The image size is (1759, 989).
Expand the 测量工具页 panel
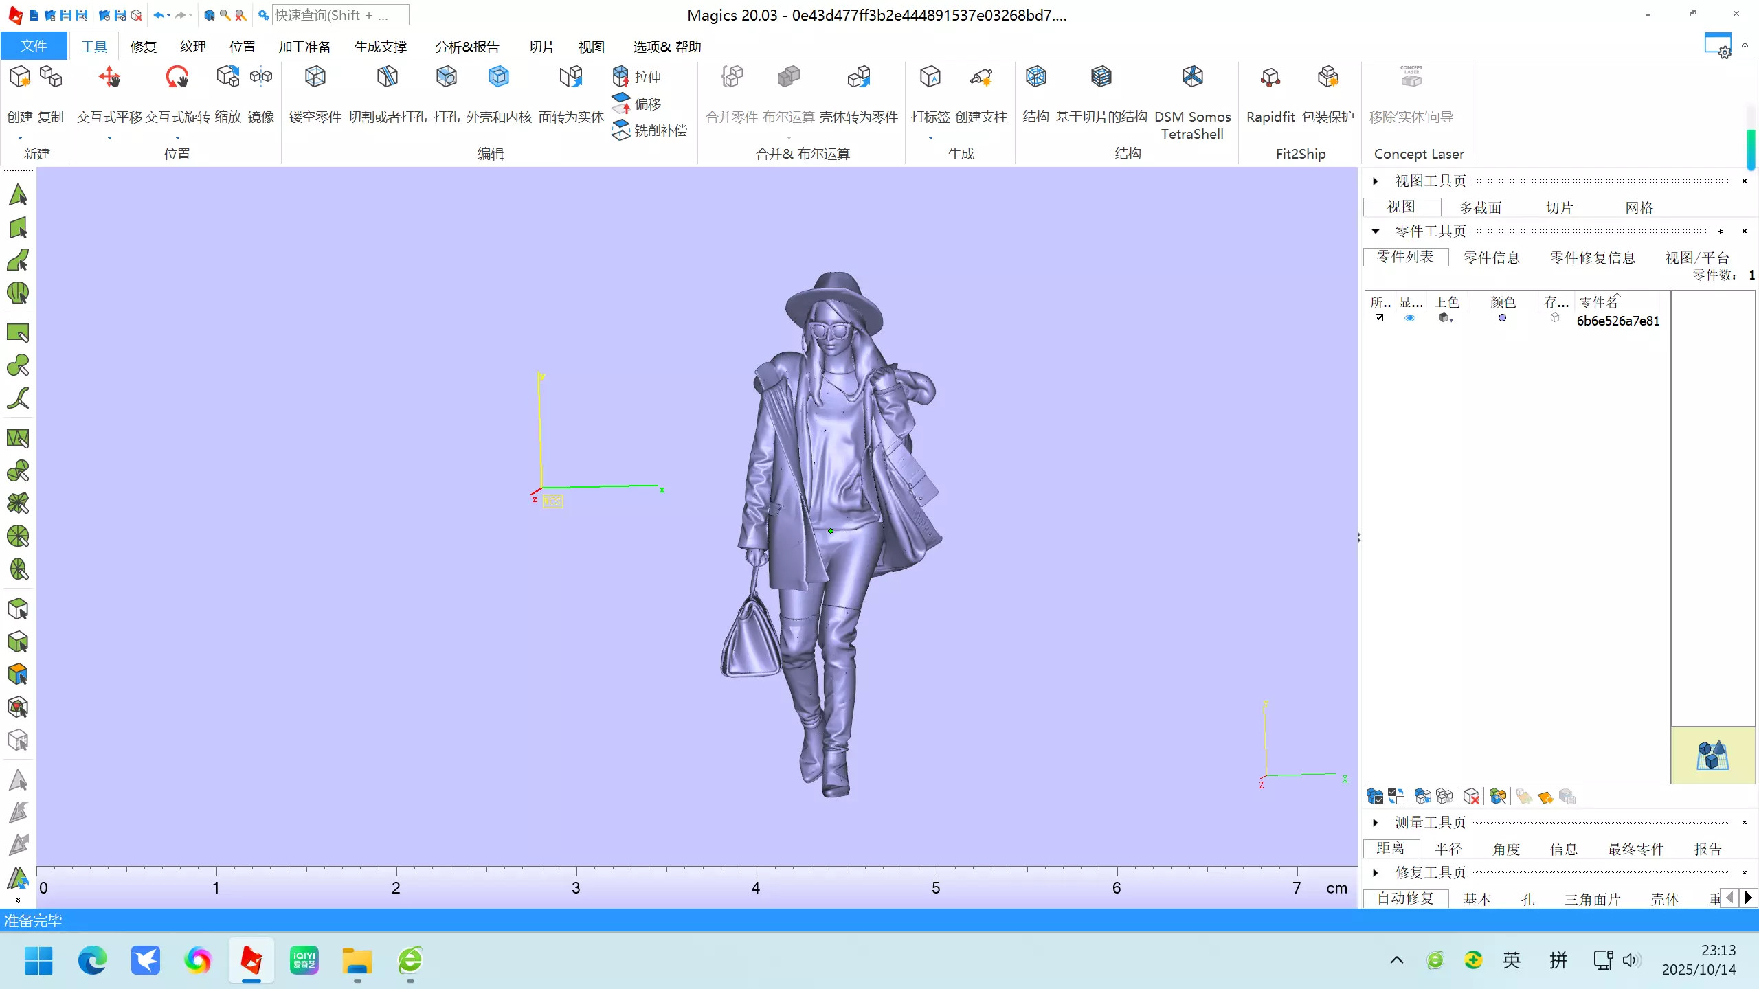click(1376, 823)
